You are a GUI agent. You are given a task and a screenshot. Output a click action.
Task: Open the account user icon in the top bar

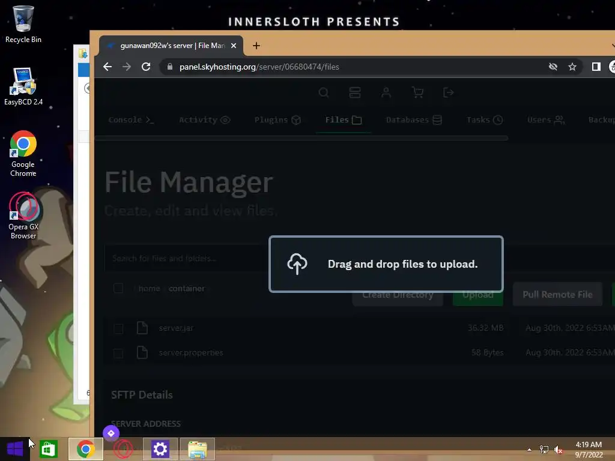point(386,92)
